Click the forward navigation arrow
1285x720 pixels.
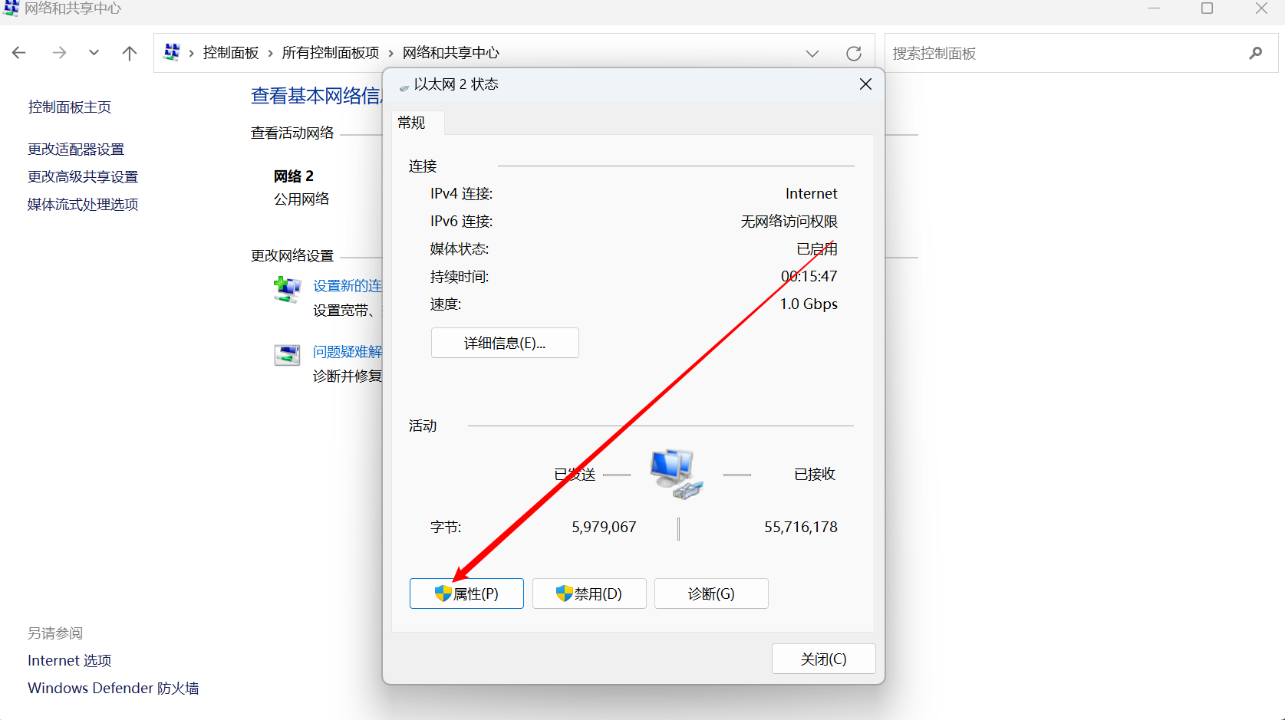click(59, 52)
